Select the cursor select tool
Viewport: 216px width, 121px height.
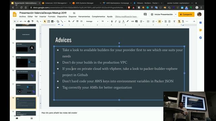pyautogui.click(x=45, y=22)
